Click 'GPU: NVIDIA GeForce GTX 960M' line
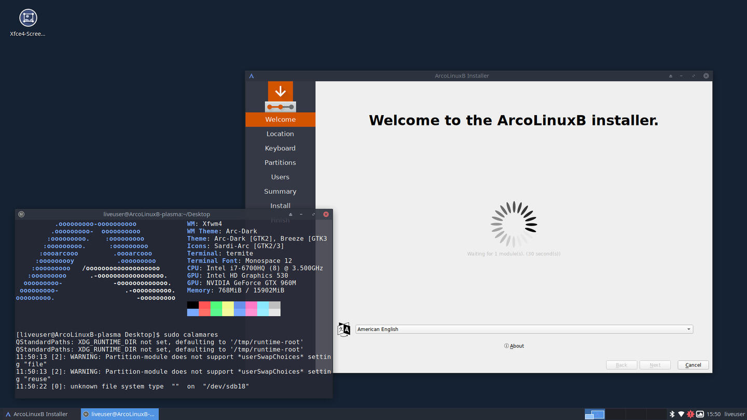The width and height of the screenshot is (747, 420). [x=242, y=283]
